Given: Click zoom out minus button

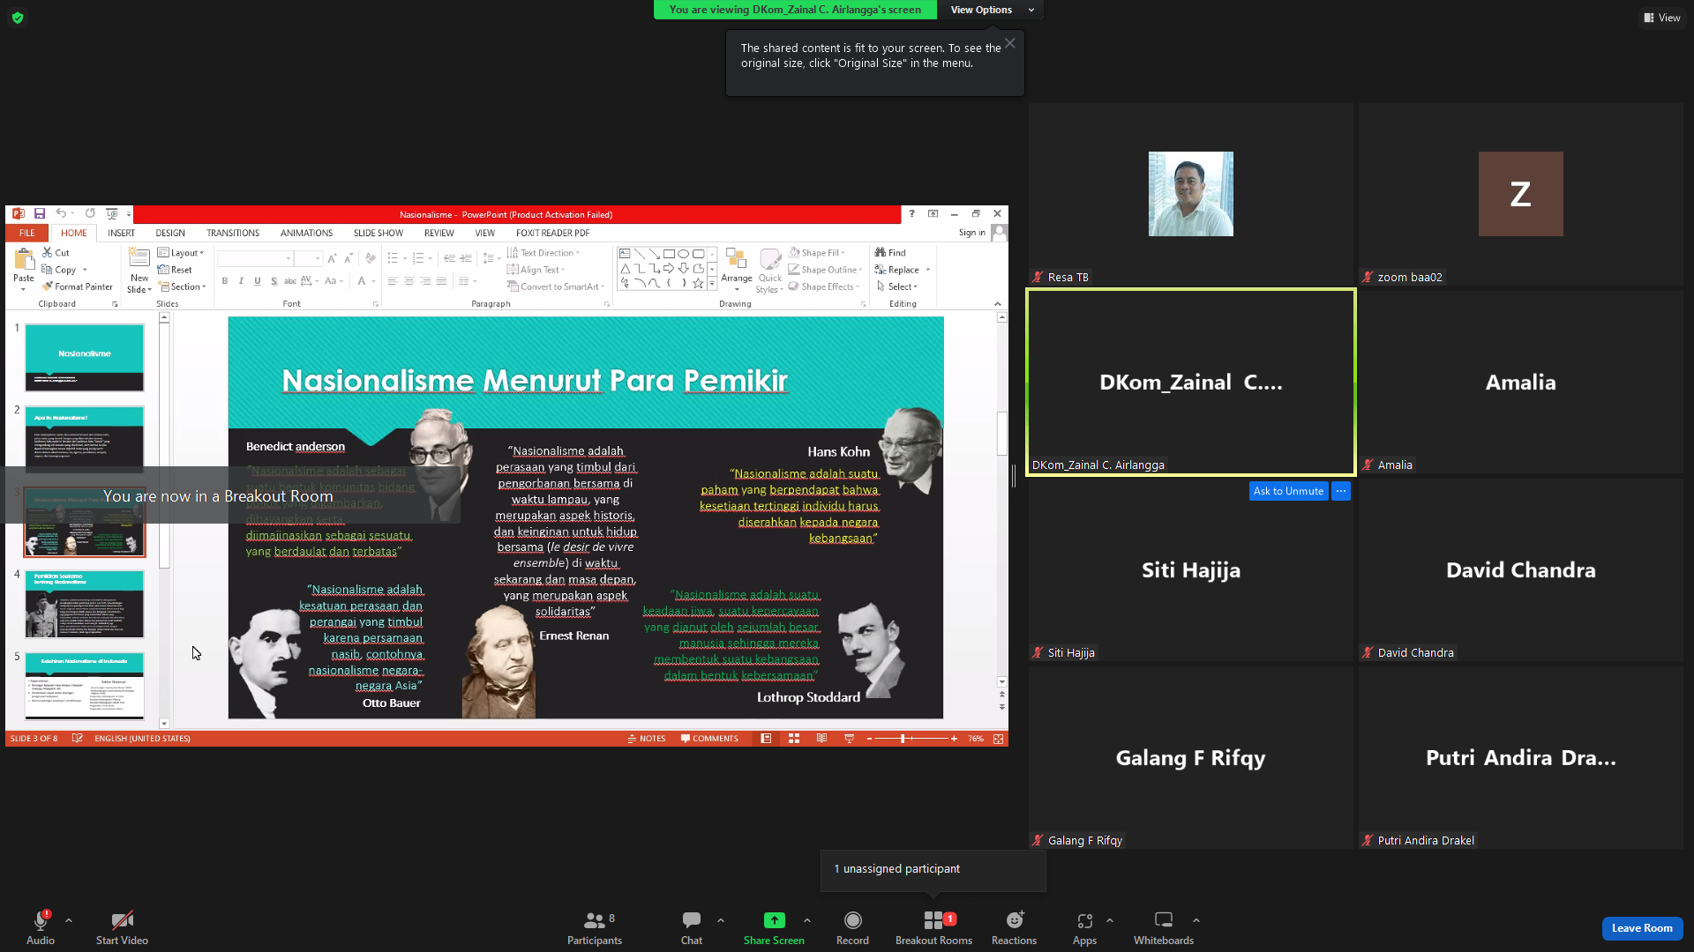Looking at the screenshot, I should click(x=869, y=739).
